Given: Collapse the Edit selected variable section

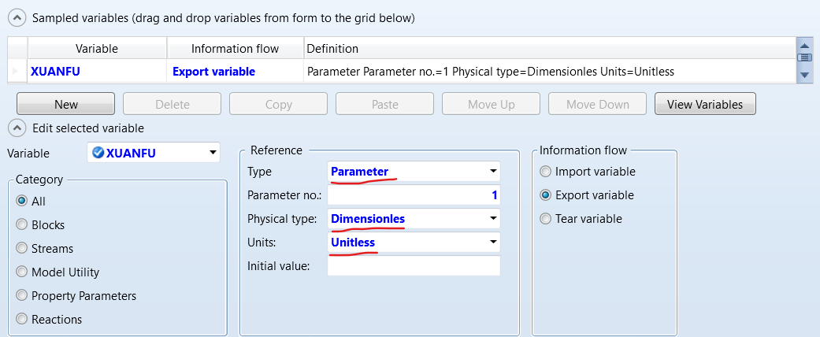Looking at the screenshot, I should [17, 127].
